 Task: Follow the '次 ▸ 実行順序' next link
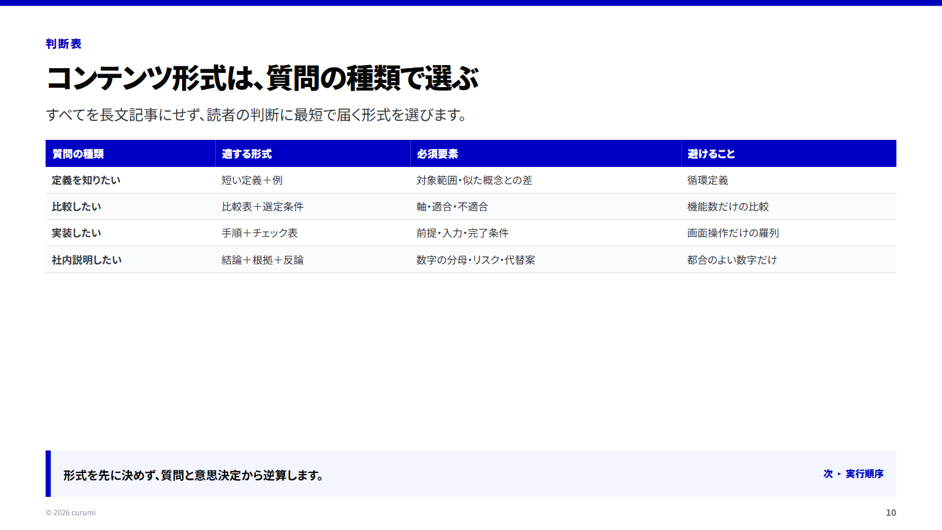(x=854, y=474)
